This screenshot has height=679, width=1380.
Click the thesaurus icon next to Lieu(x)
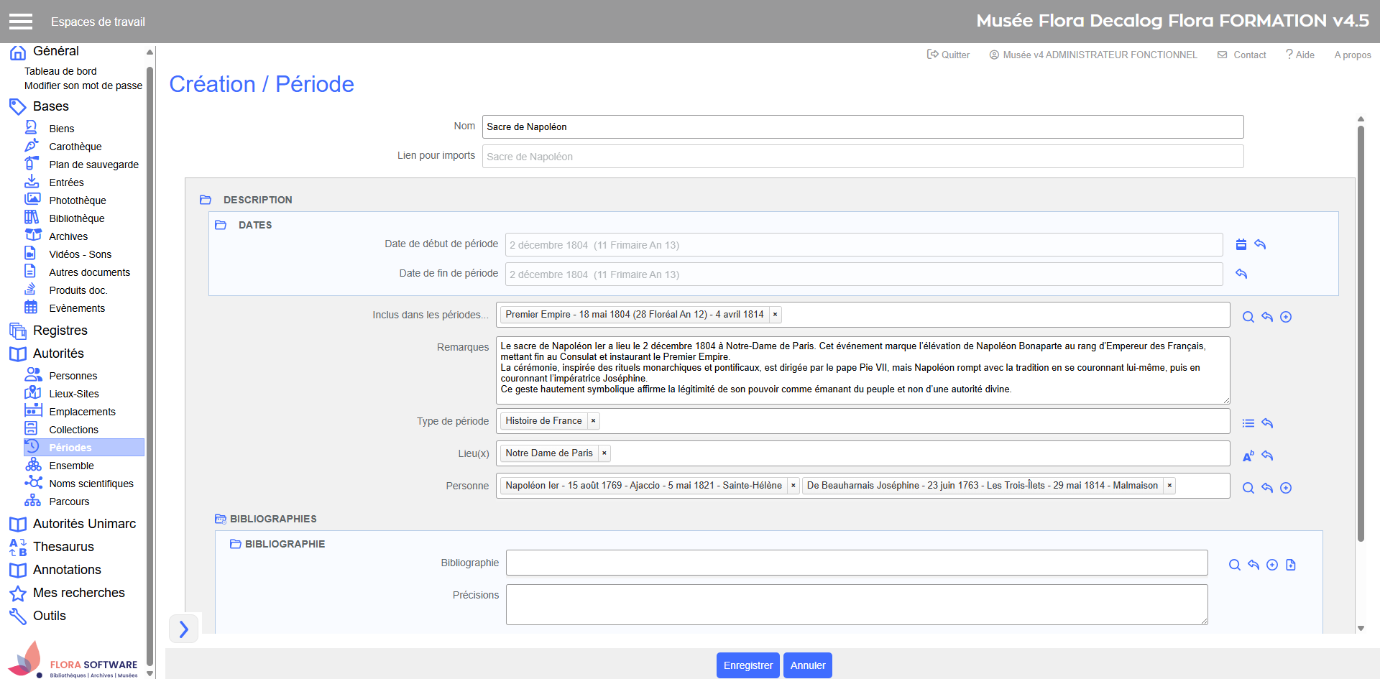1248,456
